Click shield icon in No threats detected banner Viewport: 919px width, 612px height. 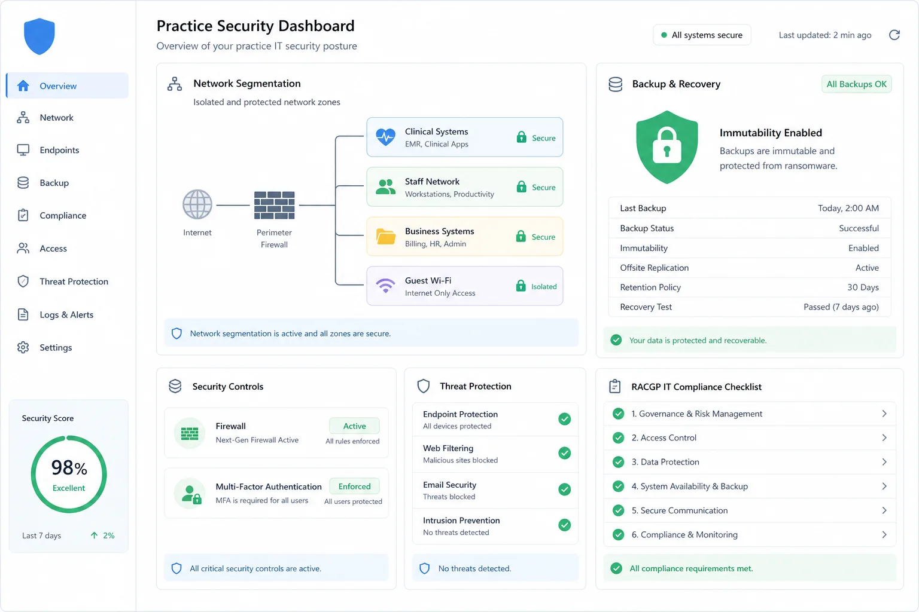425,568
